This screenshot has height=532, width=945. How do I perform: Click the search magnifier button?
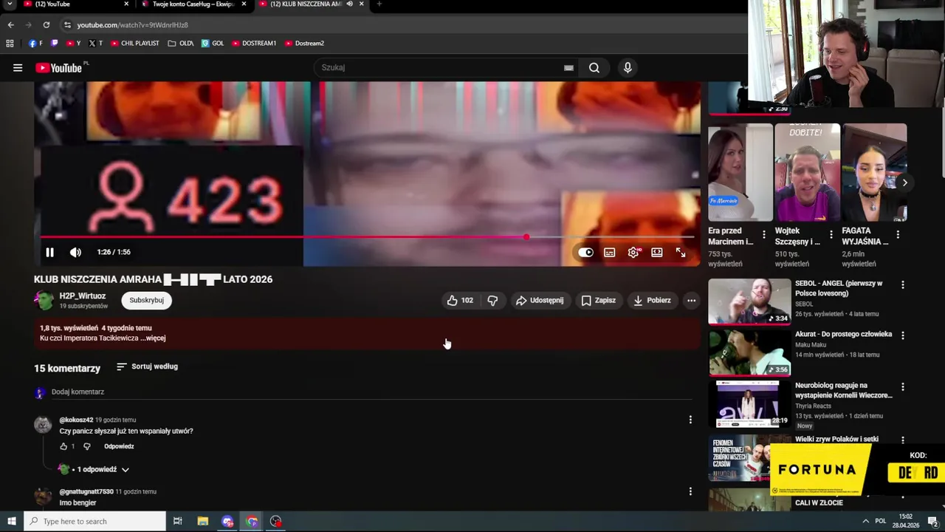coord(594,68)
